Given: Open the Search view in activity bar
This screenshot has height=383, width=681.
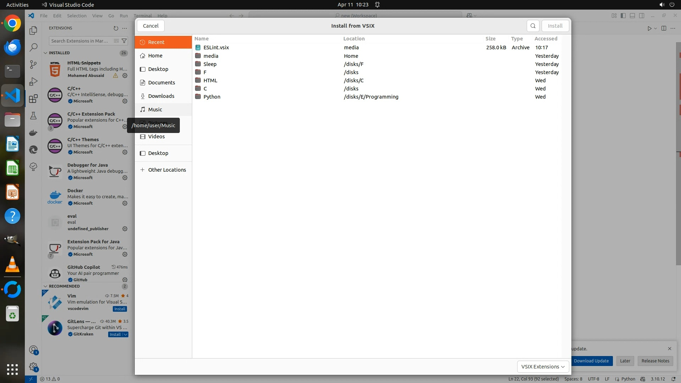Looking at the screenshot, I should [33, 47].
